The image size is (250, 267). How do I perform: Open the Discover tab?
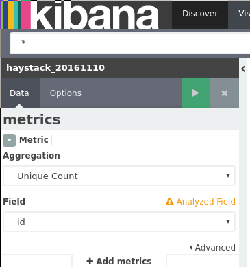coord(200,14)
